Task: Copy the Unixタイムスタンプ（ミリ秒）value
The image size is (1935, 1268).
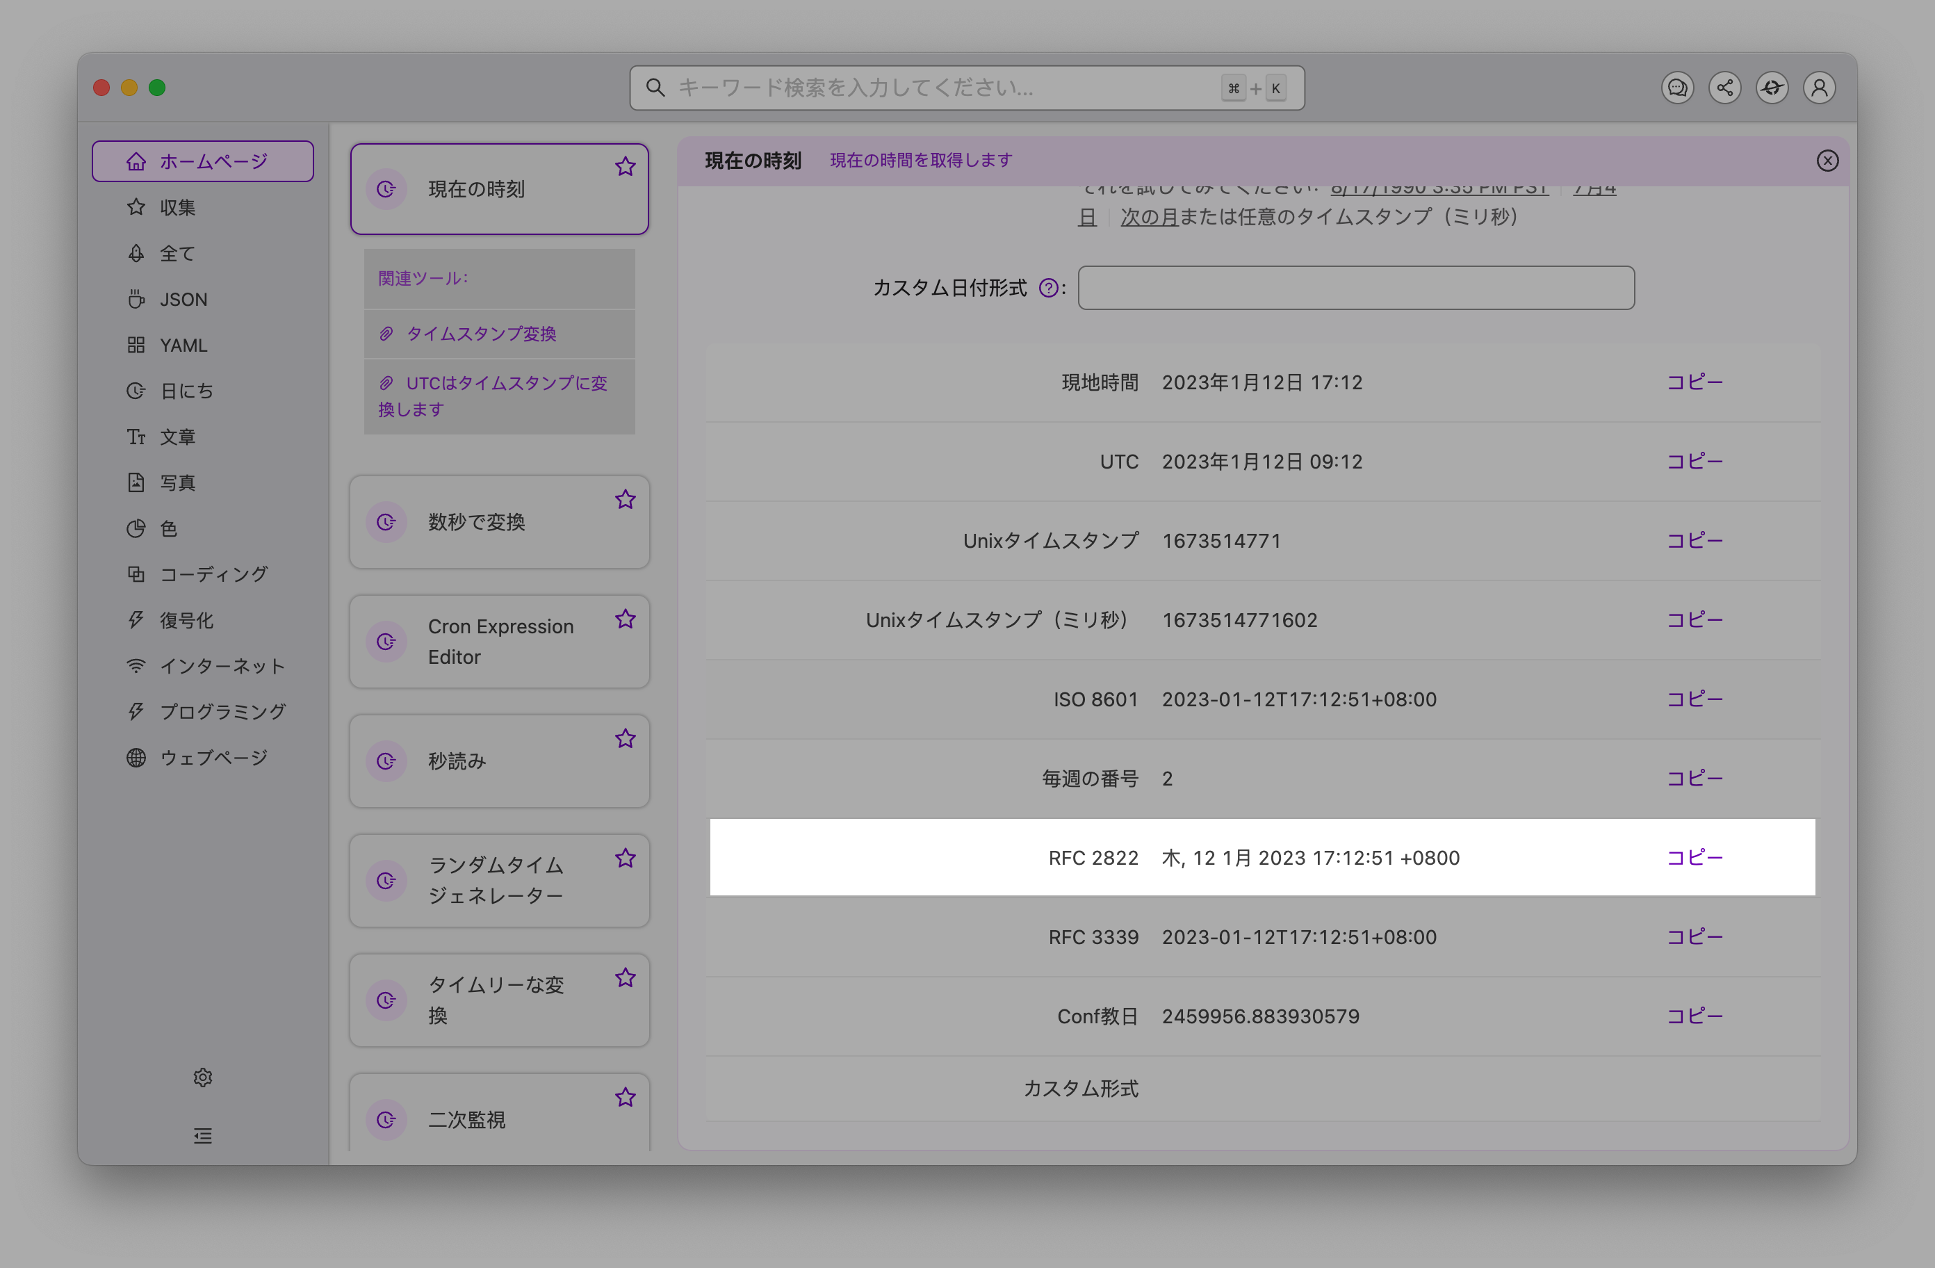Action: 1695,620
